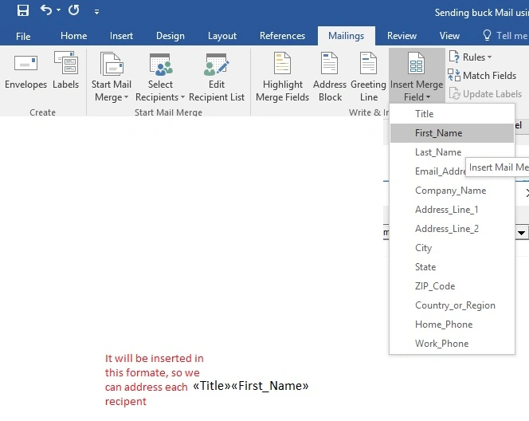Click the Undo arrow icon
Screen dimensions: 529x421
tap(46, 10)
